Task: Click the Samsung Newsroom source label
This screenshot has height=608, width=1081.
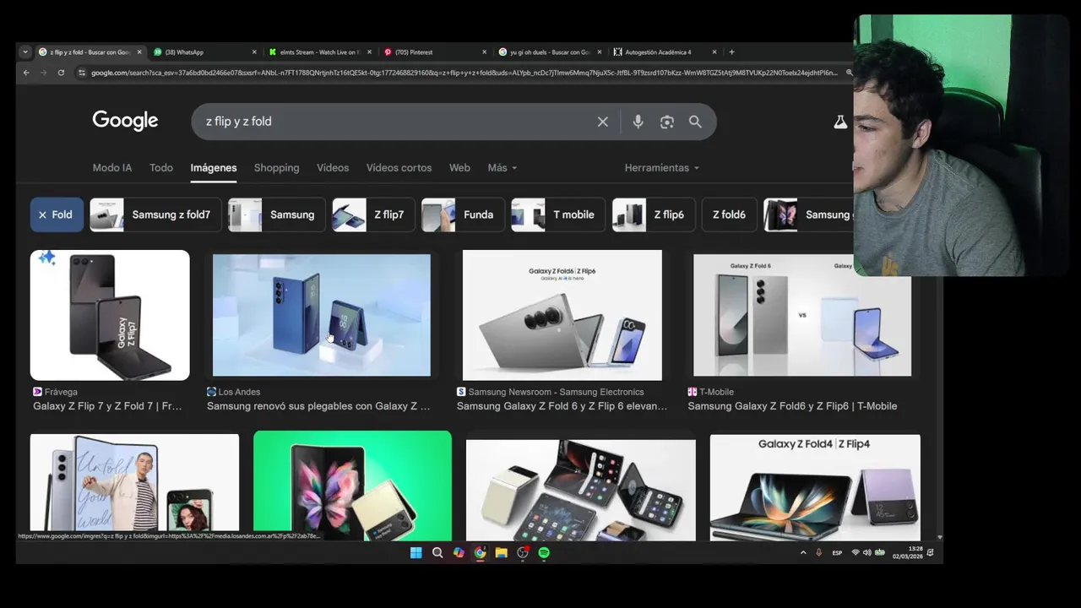Action: coord(551,392)
